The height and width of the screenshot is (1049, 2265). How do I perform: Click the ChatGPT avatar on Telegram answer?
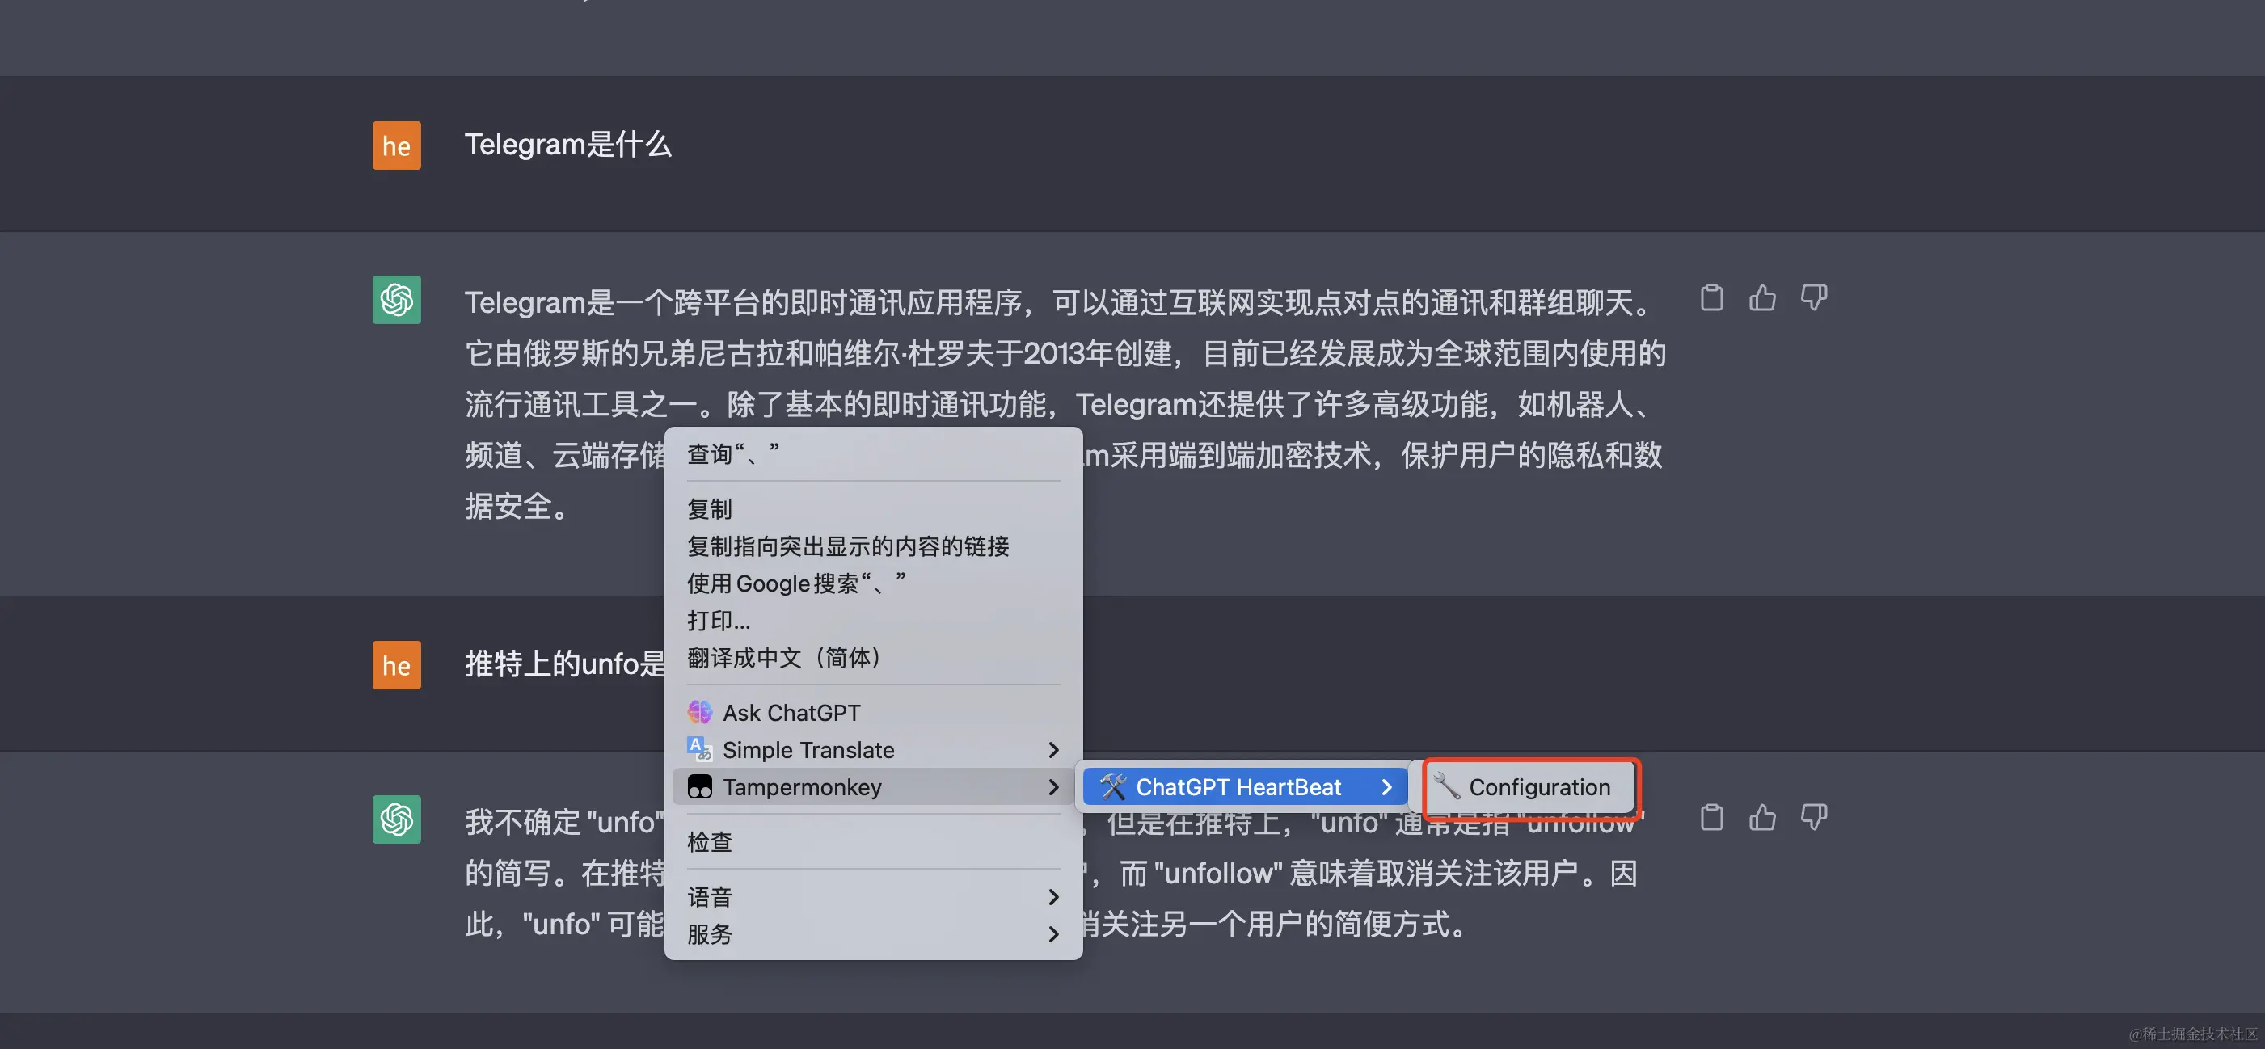tap(397, 300)
